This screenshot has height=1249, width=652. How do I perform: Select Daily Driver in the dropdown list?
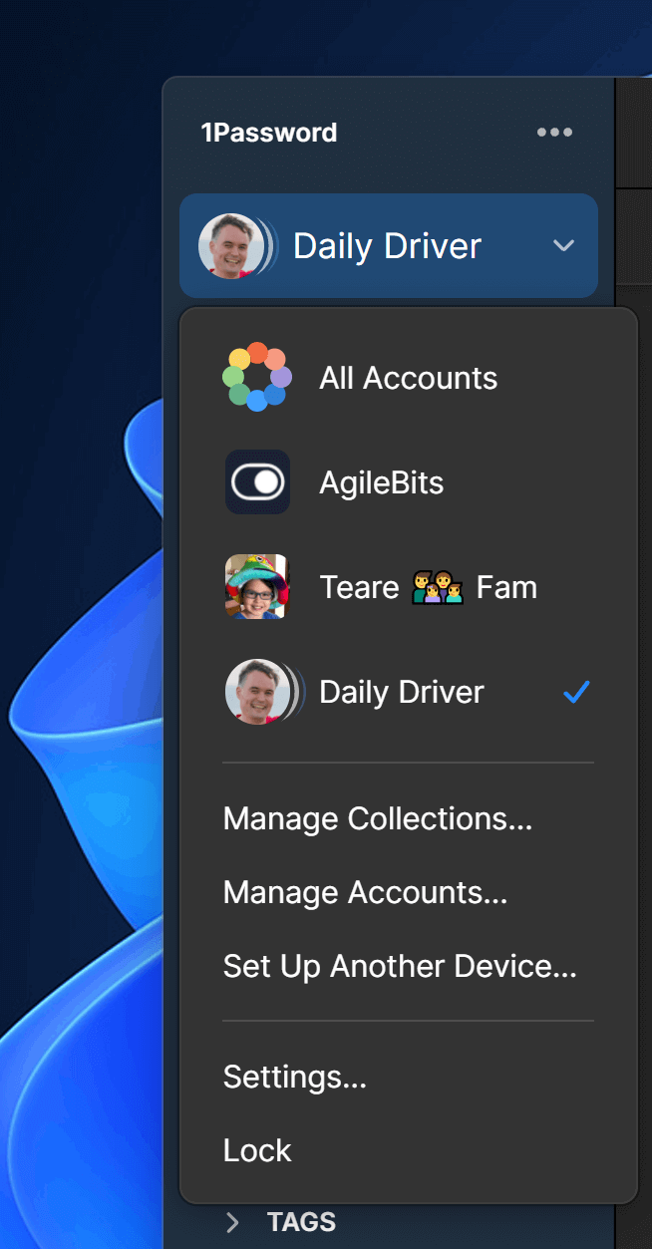click(x=409, y=692)
